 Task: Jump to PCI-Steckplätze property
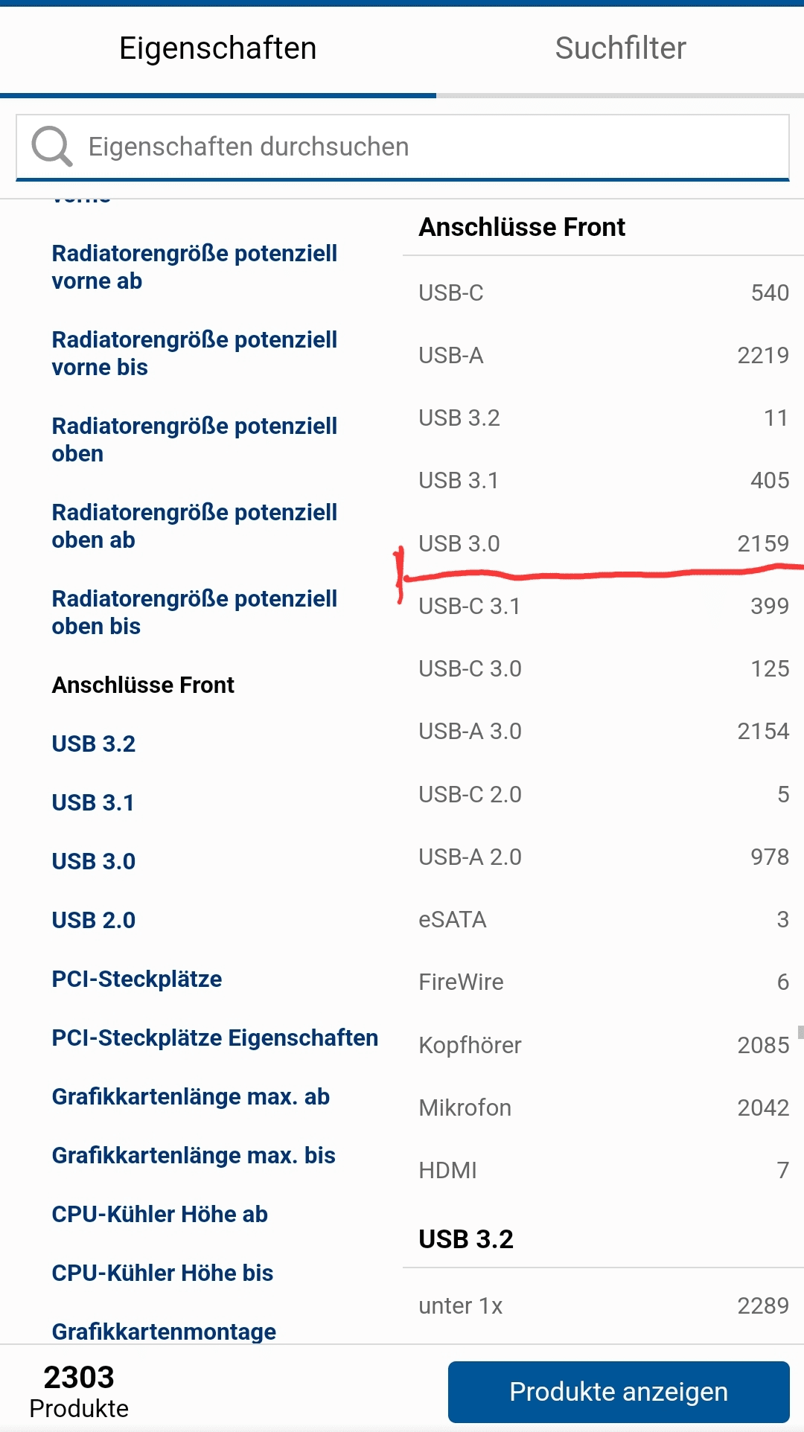137,979
